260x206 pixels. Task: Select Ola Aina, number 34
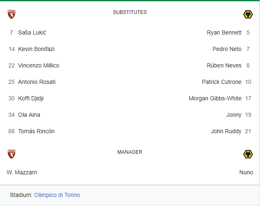(29, 115)
